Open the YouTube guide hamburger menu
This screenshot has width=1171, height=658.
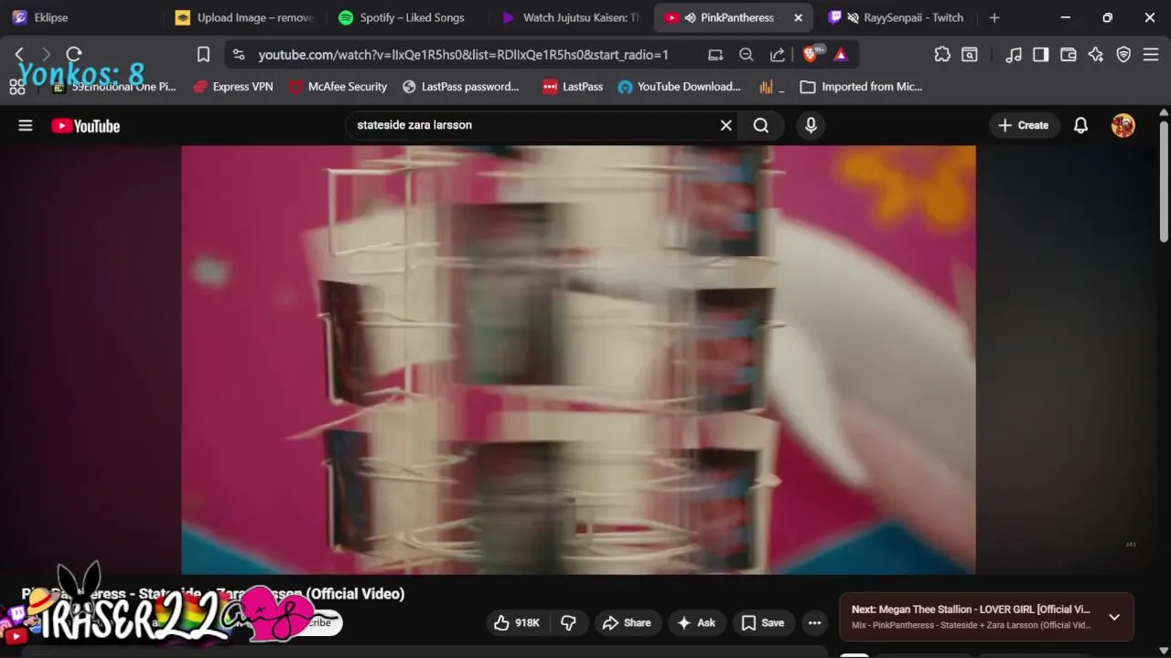point(26,125)
